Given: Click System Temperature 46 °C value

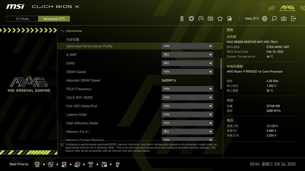Looking at the screenshot, I should pos(270,56).
